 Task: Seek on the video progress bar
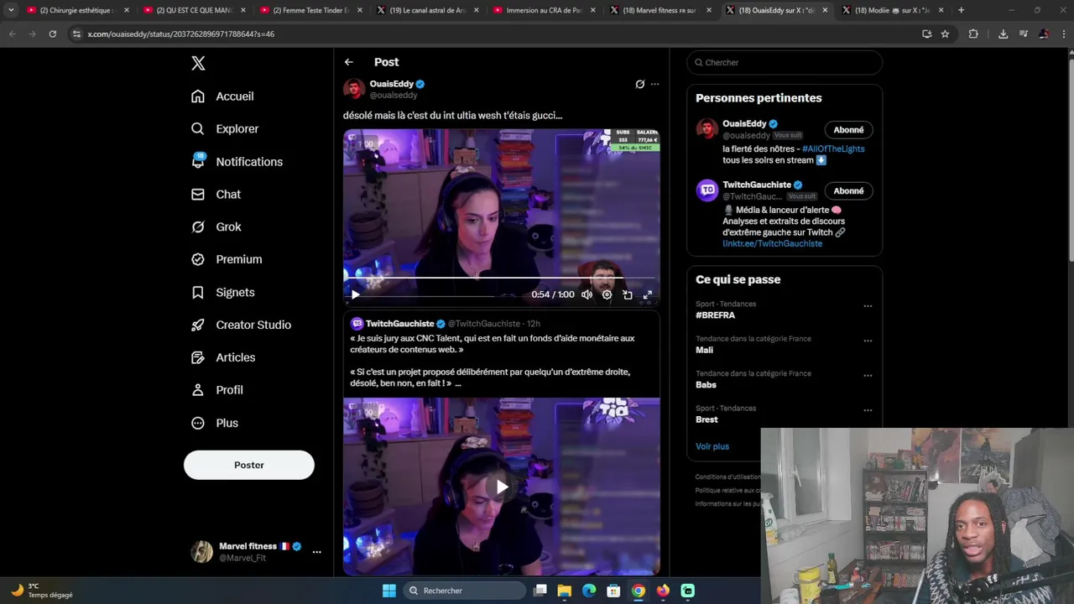pos(502,277)
